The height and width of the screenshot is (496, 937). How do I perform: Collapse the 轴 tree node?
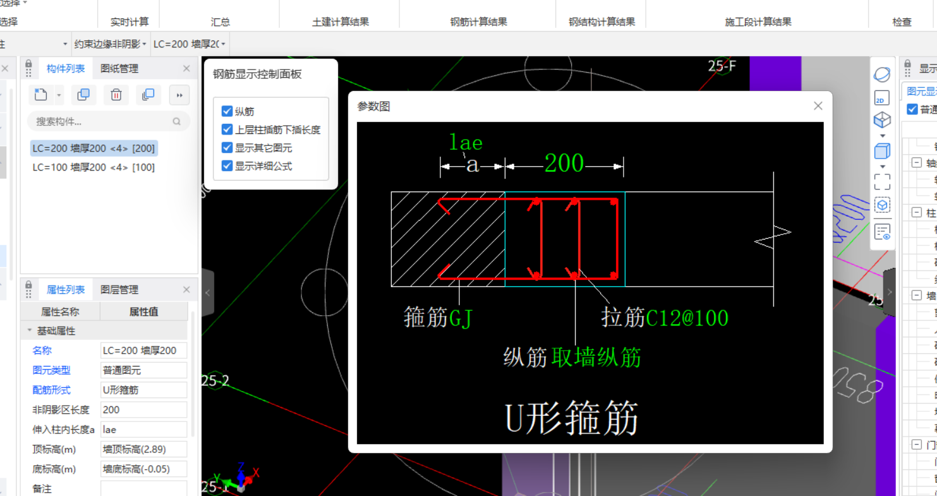[x=916, y=162]
